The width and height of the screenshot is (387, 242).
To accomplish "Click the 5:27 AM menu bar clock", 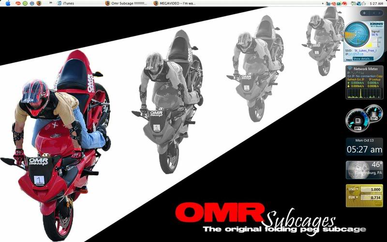I will click(x=376, y=3).
